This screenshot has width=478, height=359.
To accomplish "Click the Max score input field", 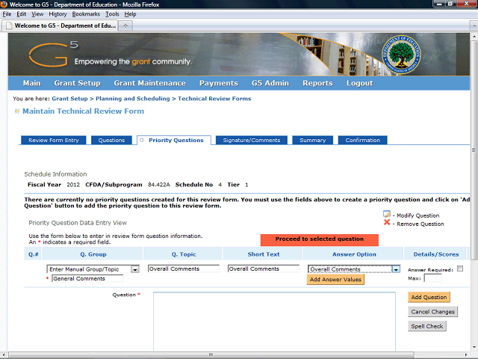I will 433,278.
